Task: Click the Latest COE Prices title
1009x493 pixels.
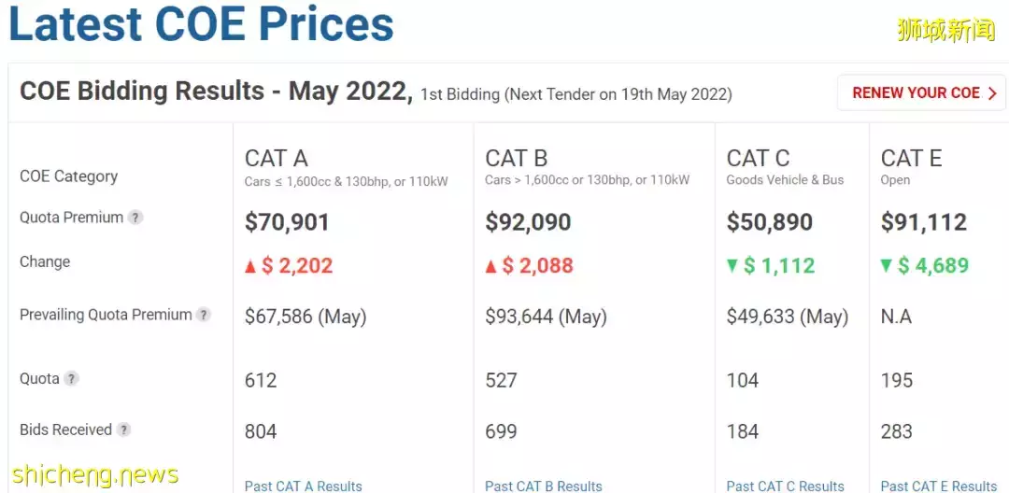Action: tap(201, 25)
